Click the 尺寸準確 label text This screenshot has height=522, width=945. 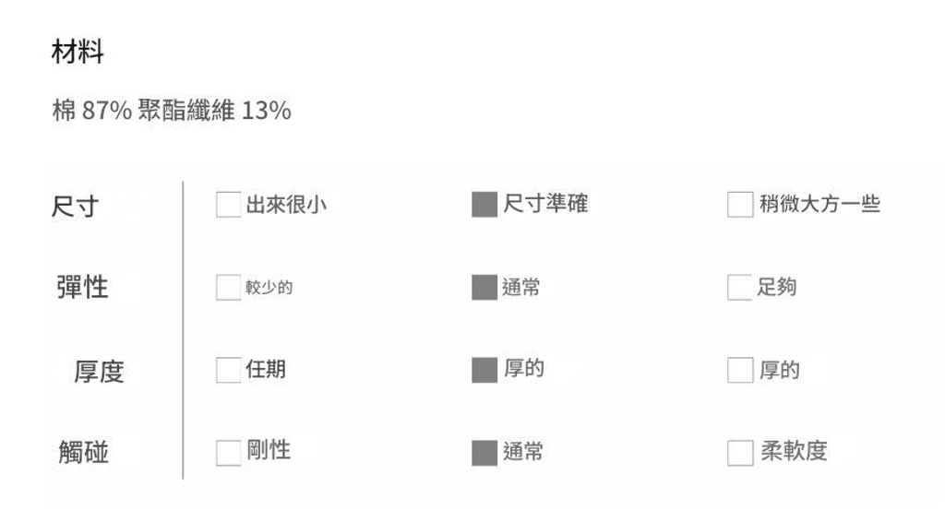[x=545, y=204]
